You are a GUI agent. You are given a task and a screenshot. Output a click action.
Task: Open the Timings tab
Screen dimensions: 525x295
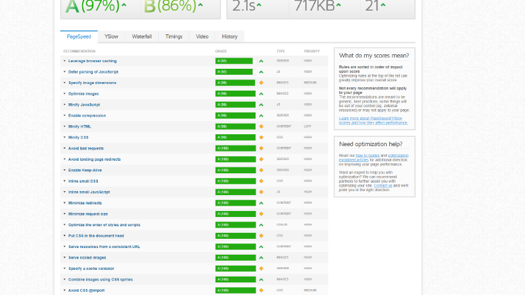click(x=173, y=37)
